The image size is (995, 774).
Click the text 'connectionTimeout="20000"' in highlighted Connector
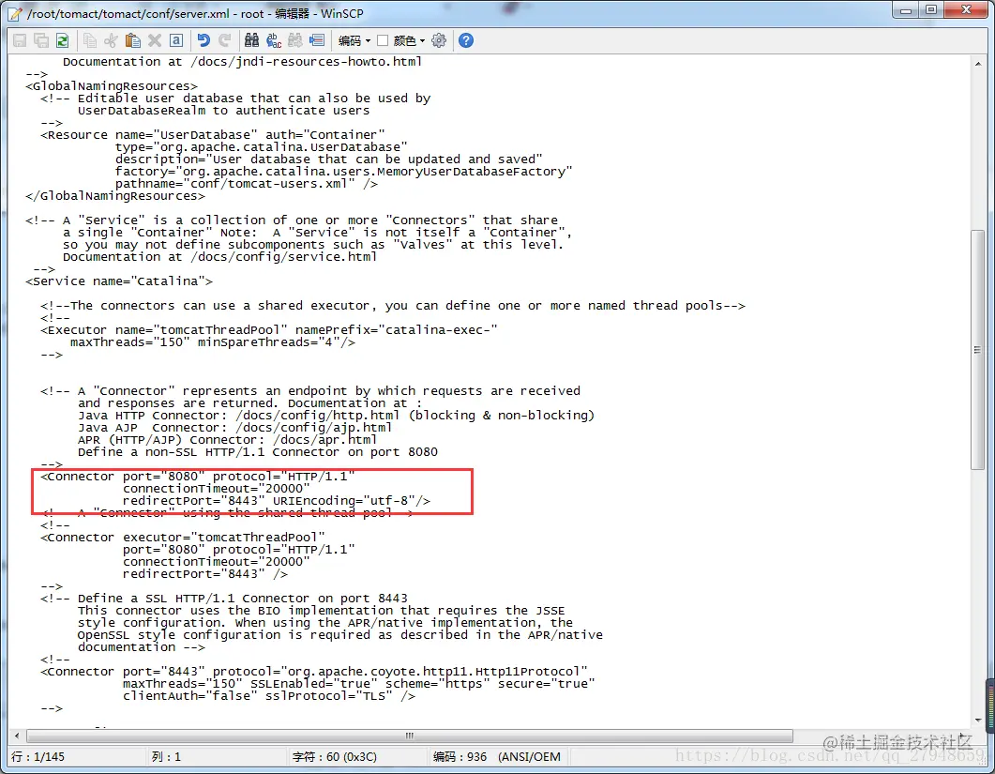click(217, 488)
